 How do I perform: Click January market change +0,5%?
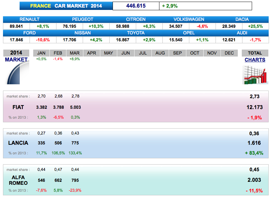click(41, 59)
